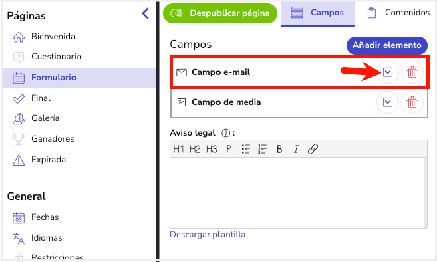Switch to the Campos tab
The width and height of the screenshot is (437, 262).
[x=317, y=13]
